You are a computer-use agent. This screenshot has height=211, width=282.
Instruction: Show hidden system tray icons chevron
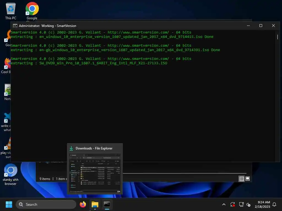point(224,204)
